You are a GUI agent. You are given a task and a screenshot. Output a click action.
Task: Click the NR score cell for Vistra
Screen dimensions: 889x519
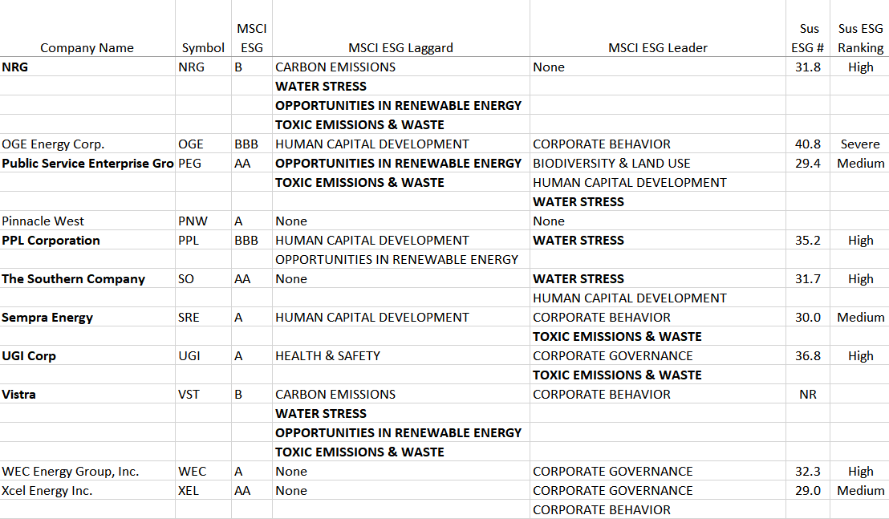click(x=807, y=394)
